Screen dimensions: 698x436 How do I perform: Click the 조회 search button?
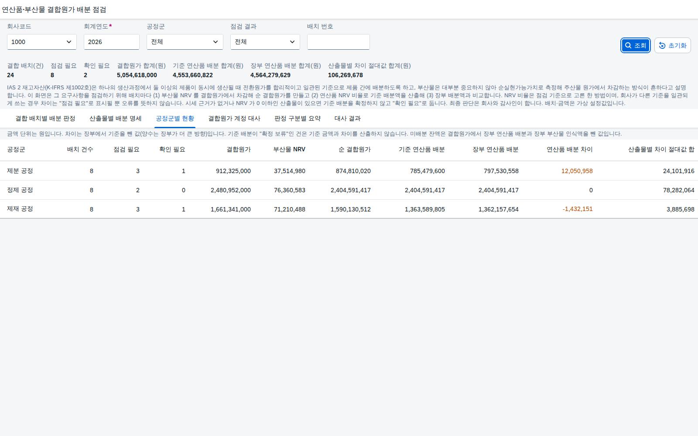click(636, 45)
